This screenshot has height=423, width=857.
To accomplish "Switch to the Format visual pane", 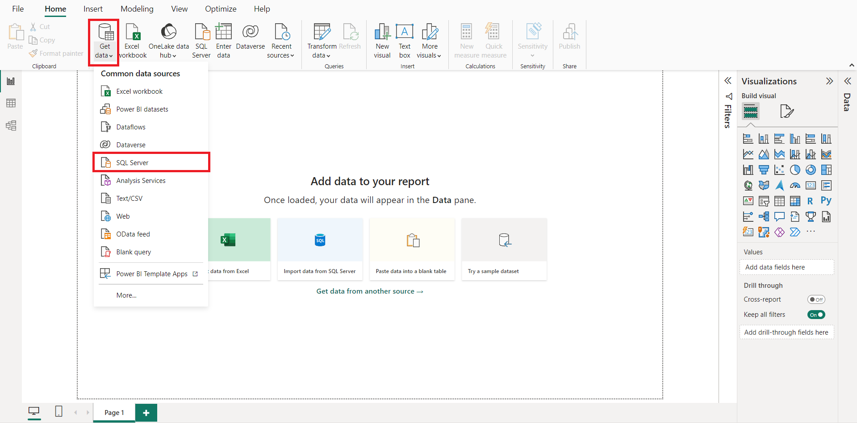I will tap(786, 111).
